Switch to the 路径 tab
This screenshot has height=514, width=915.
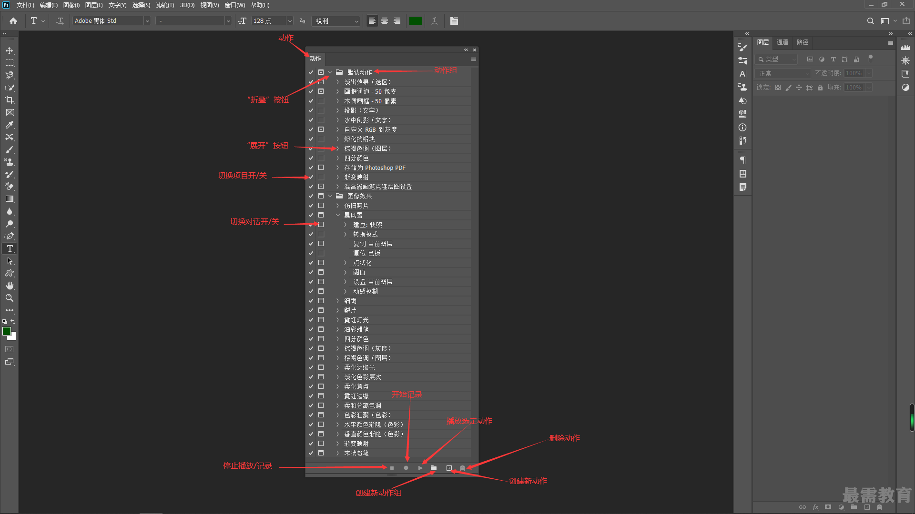pos(803,42)
